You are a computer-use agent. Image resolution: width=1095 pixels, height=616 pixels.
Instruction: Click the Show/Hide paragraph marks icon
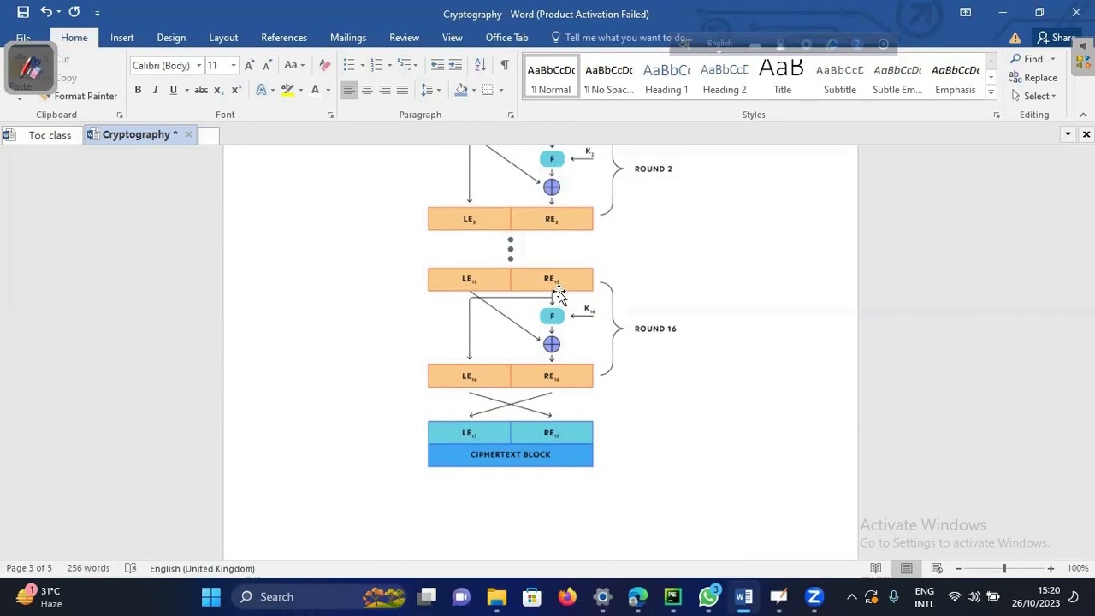(505, 65)
